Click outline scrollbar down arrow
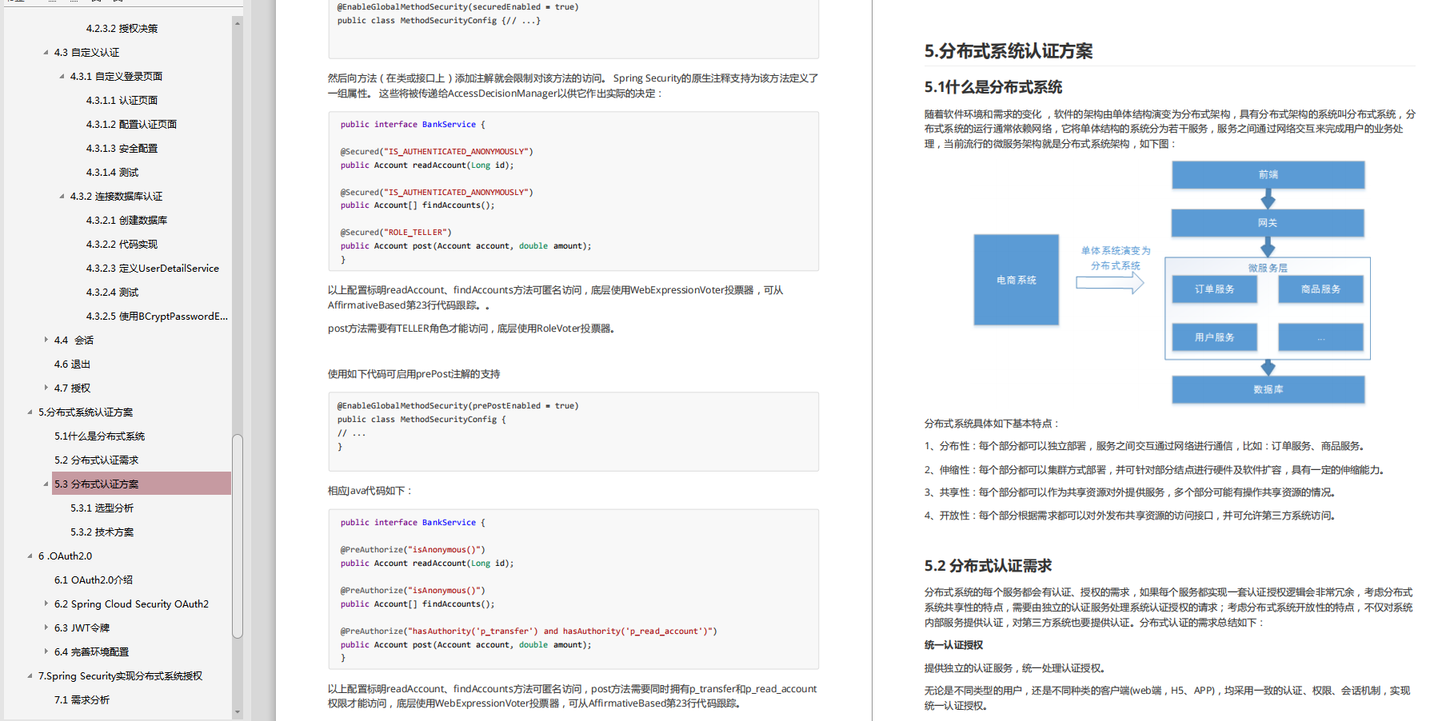Screen dimensions: 1454x721 (238, 711)
